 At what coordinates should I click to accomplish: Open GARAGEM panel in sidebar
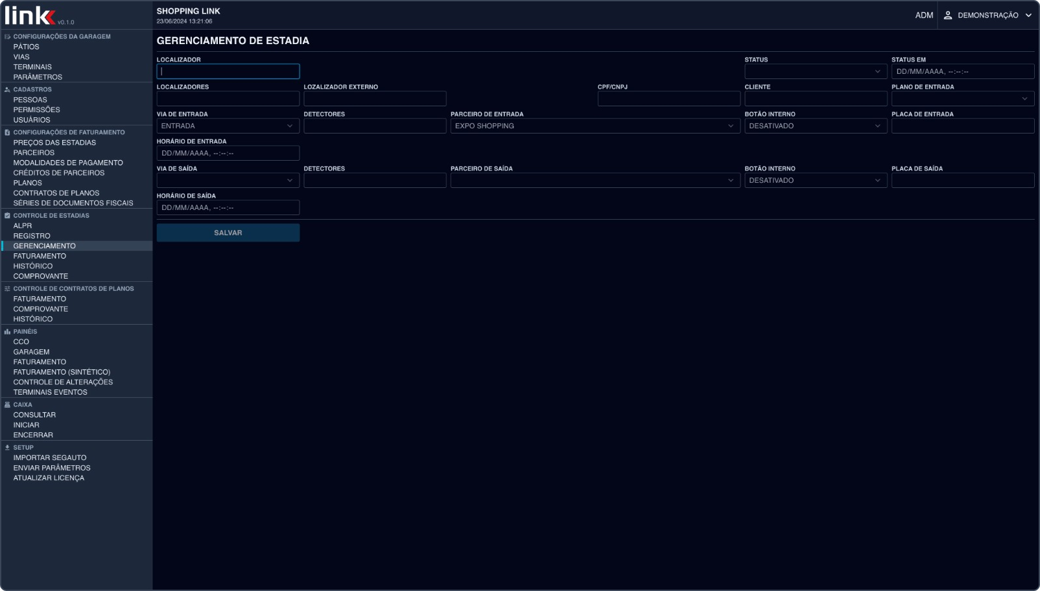31,352
